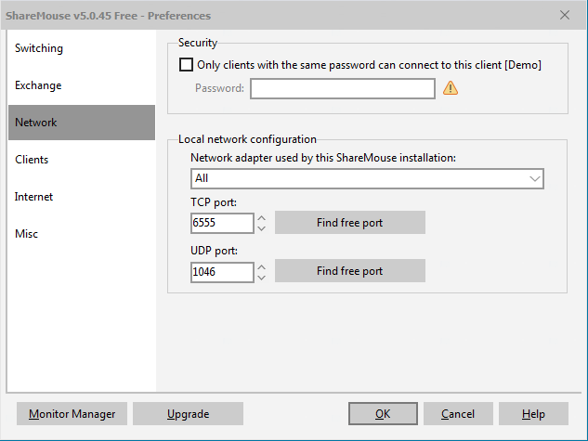Increase the TCP port value

point(261,218)
